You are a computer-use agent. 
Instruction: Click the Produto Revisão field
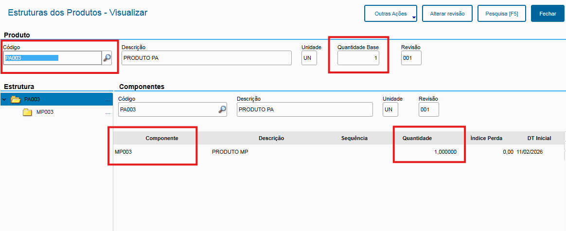(411, 58)
